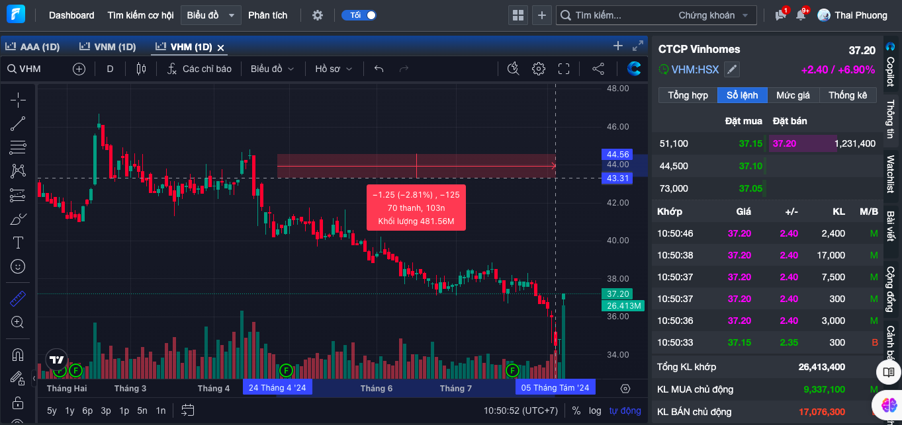Close the VHM (1D) chart tab

[x=221, y=48]
